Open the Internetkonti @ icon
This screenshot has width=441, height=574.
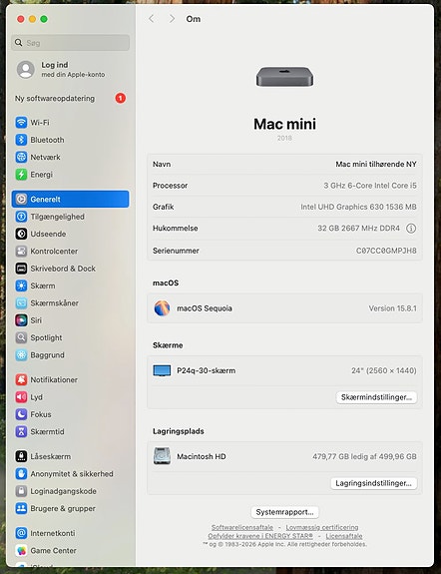tap(21, 533)
